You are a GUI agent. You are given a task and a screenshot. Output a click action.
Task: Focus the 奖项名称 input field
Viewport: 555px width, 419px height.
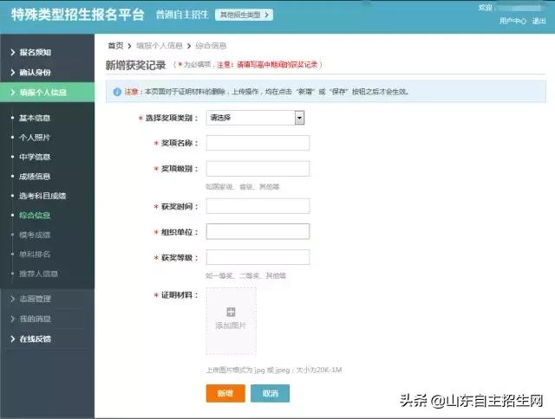click(x=258, y=143)
